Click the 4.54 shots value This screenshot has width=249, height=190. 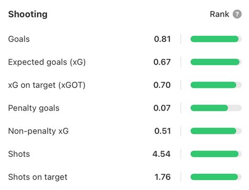tap(161, 154)
